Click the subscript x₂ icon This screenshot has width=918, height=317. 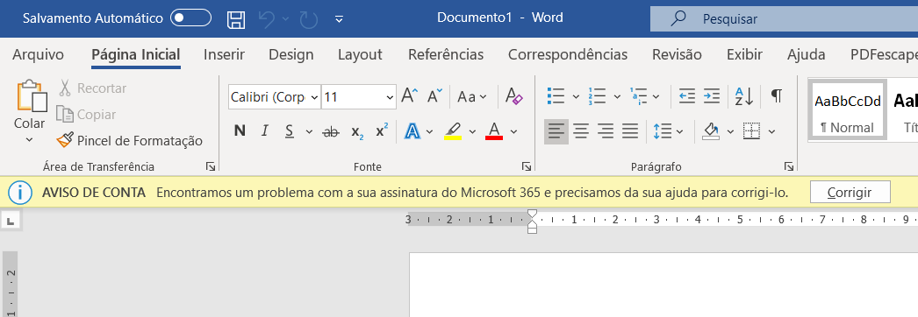point(357,131)
